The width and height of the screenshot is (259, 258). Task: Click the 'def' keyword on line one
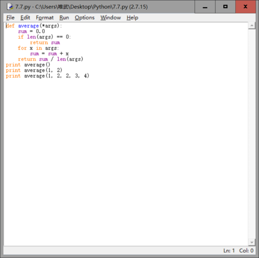pyautogui.click(x=10, y=26)
